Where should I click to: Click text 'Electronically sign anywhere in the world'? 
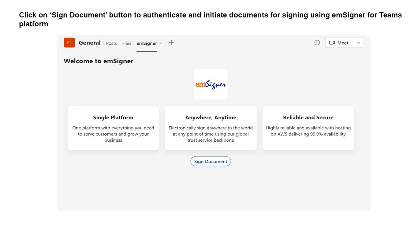pos(211,128)
